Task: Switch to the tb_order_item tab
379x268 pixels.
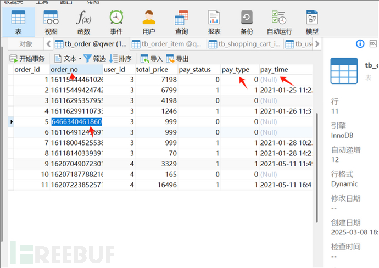Action: [168, 44]
